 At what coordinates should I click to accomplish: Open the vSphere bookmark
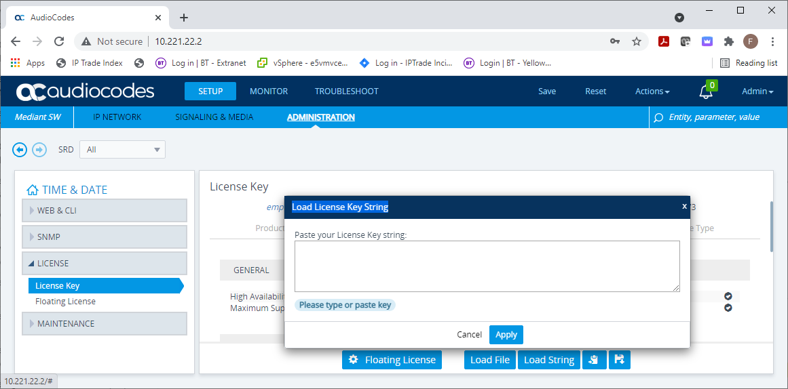[303, 63]
